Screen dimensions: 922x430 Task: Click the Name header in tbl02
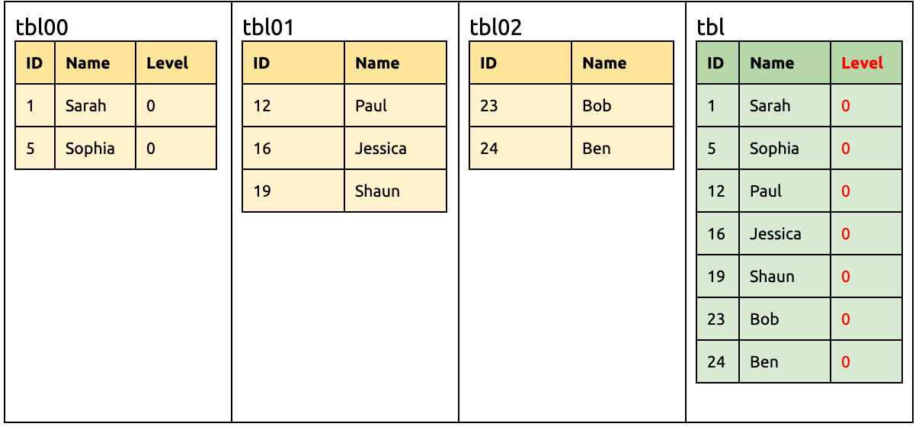click(x=604, y=63)
